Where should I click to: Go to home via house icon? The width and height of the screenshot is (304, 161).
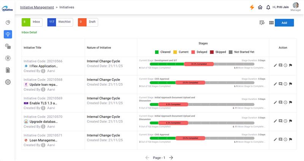(260, 7)
